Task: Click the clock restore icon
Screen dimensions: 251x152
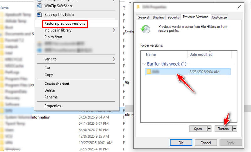Action: tap(145, 29)
